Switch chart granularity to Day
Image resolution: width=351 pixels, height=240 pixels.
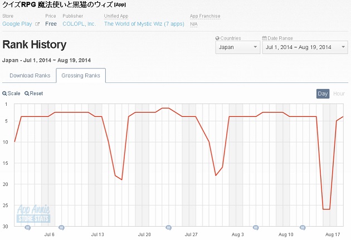coord(323,94)
